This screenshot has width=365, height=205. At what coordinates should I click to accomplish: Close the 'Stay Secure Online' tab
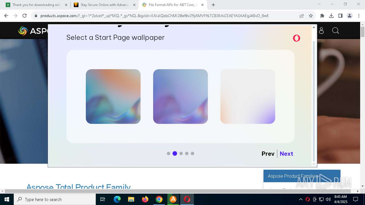click(x=134, y=5)
